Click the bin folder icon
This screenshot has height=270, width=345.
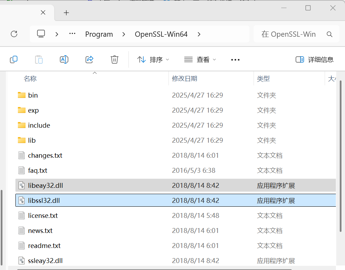pos(22,95)
